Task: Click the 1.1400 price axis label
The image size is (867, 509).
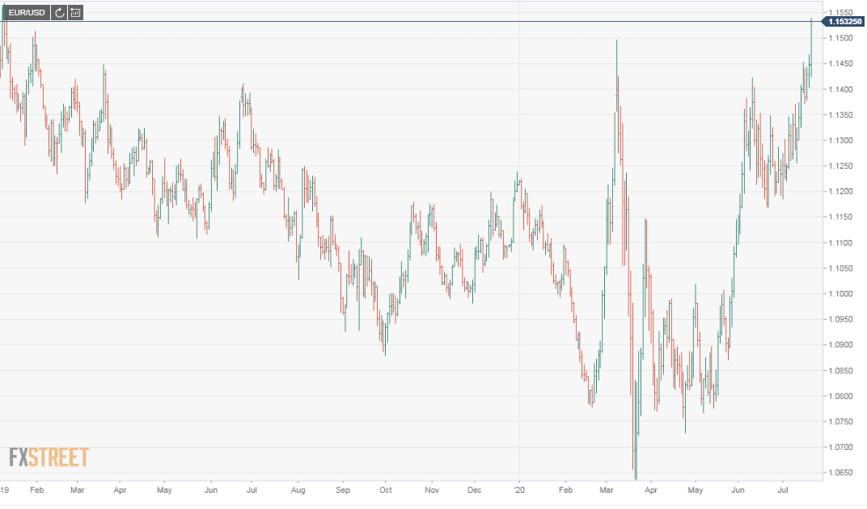Action: pos(840,90)
